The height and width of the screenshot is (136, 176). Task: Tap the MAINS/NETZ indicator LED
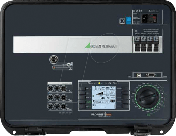point(89,83)
